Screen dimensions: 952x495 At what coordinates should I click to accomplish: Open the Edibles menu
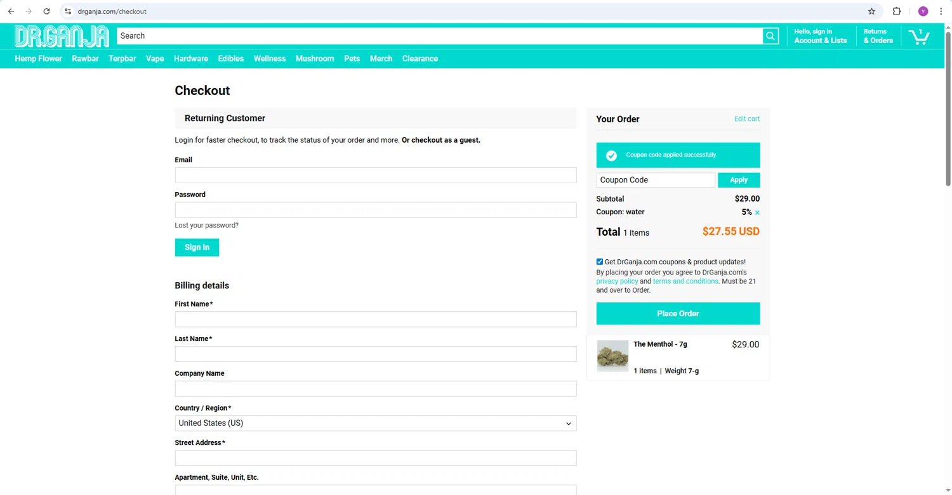click(x=231, y=58)
